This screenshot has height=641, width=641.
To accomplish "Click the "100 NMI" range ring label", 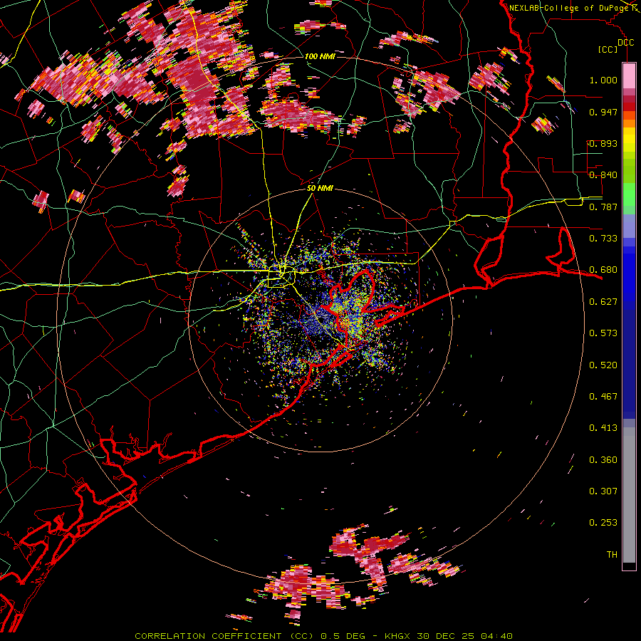I will (x=320, y=56).
